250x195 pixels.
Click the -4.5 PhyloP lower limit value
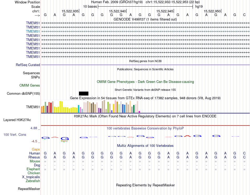(34, 141)
